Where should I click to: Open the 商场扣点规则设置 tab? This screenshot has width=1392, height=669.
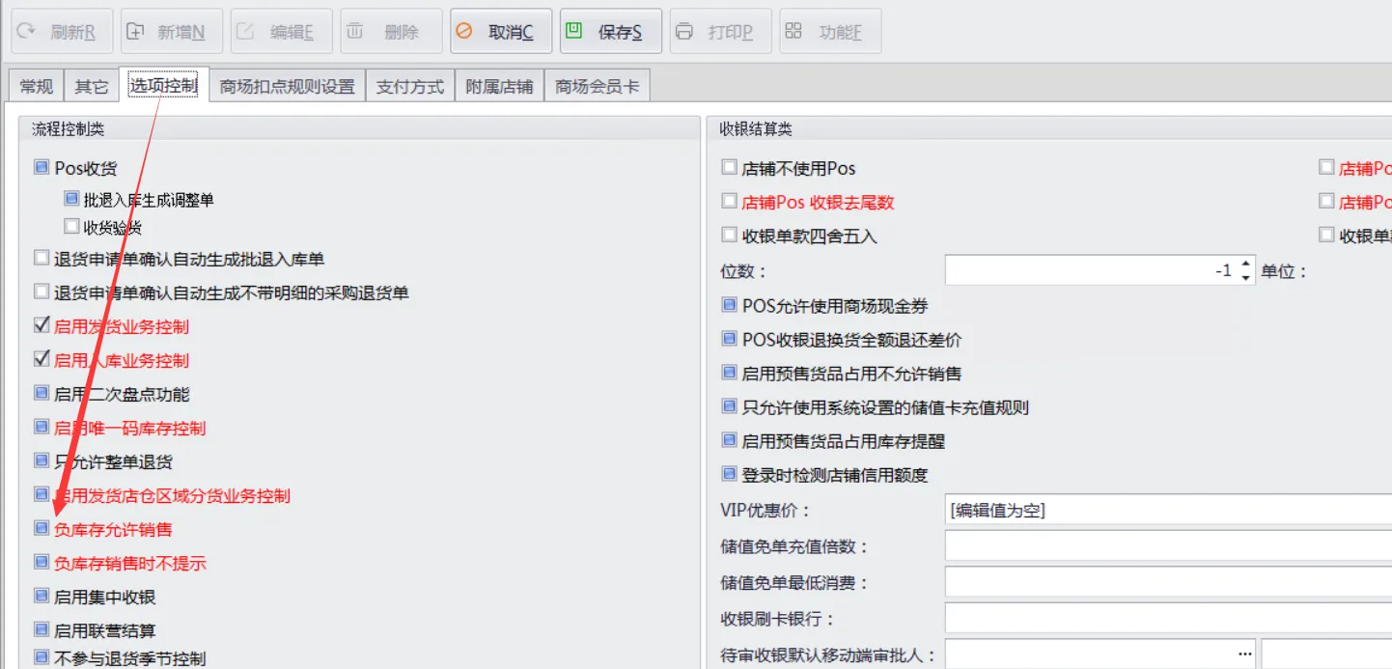click(x=287, y=86)
